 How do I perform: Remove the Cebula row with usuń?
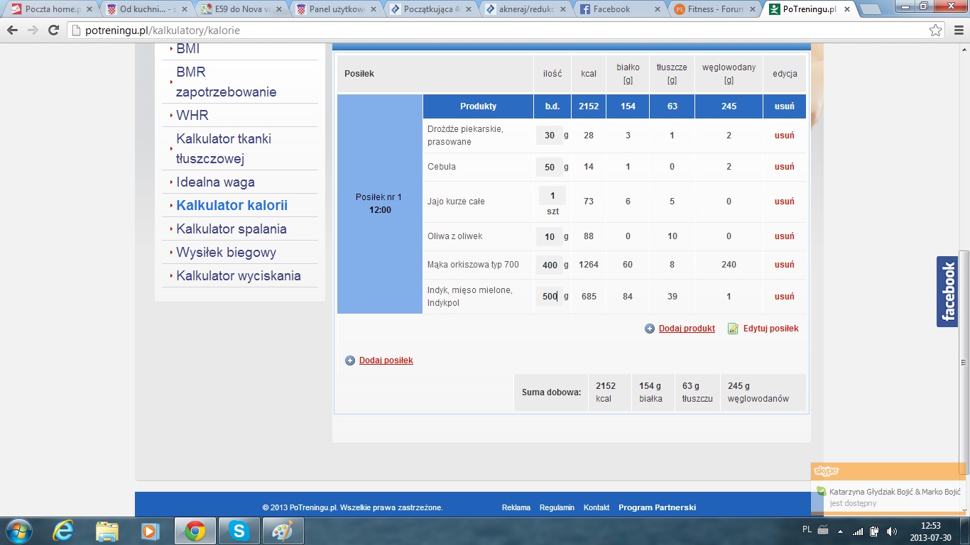tap(784, 167)
